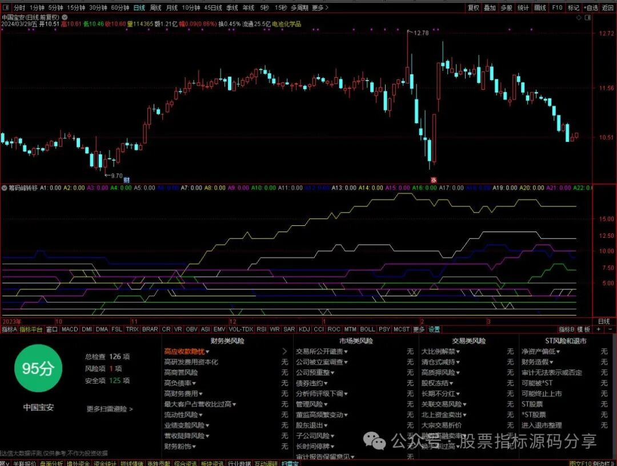The height and width of the screenshot is (466, 617).
Task: Click the panel layout icon at chart top-right
Action: pyautogui.click(x=588, y=18)
